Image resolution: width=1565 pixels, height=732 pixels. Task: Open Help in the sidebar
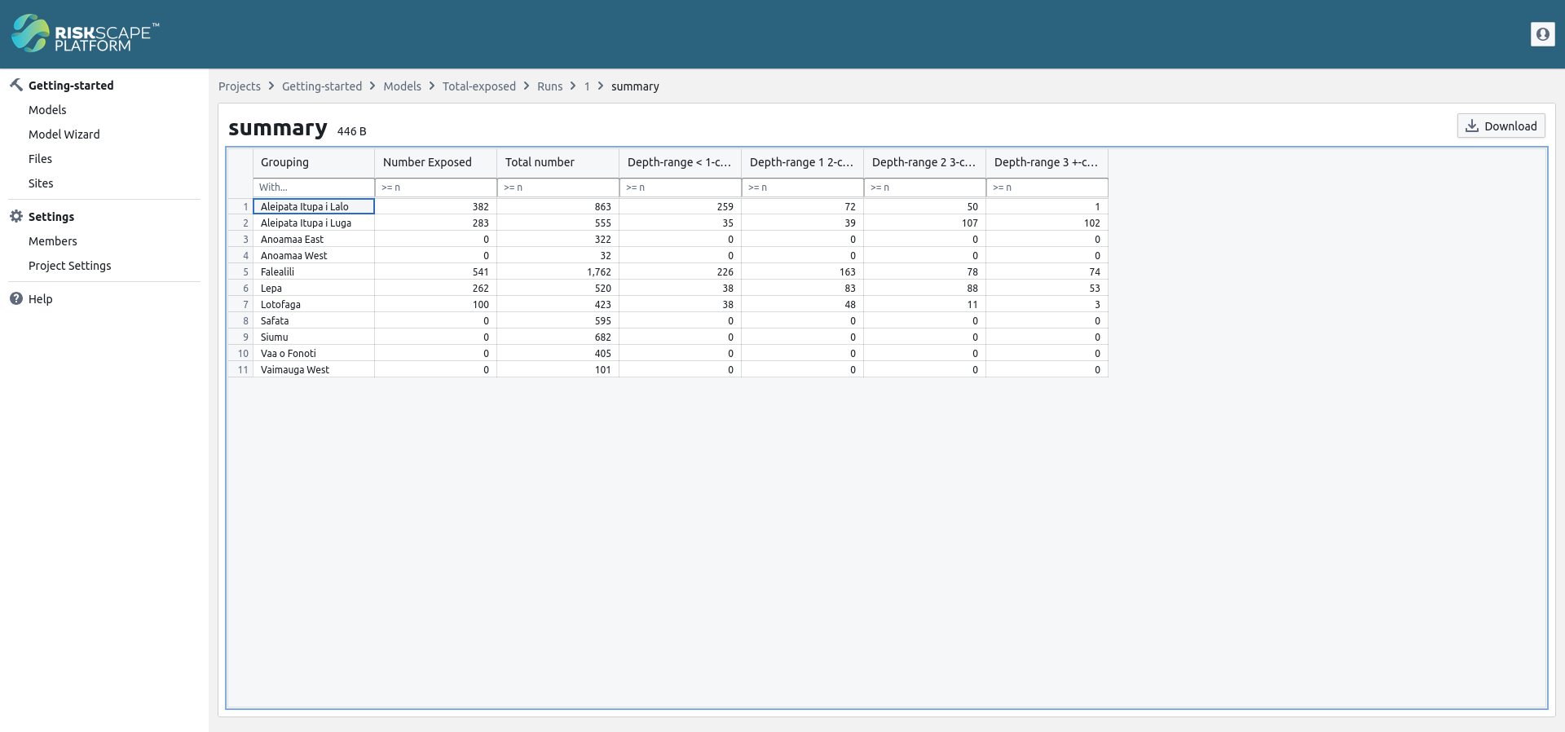coord(40,299)
